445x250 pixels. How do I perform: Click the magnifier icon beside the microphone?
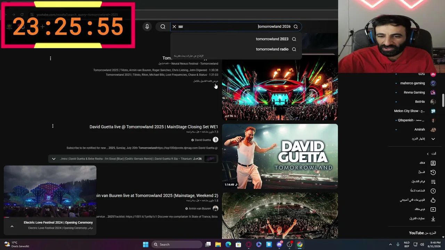pos(163,26)
